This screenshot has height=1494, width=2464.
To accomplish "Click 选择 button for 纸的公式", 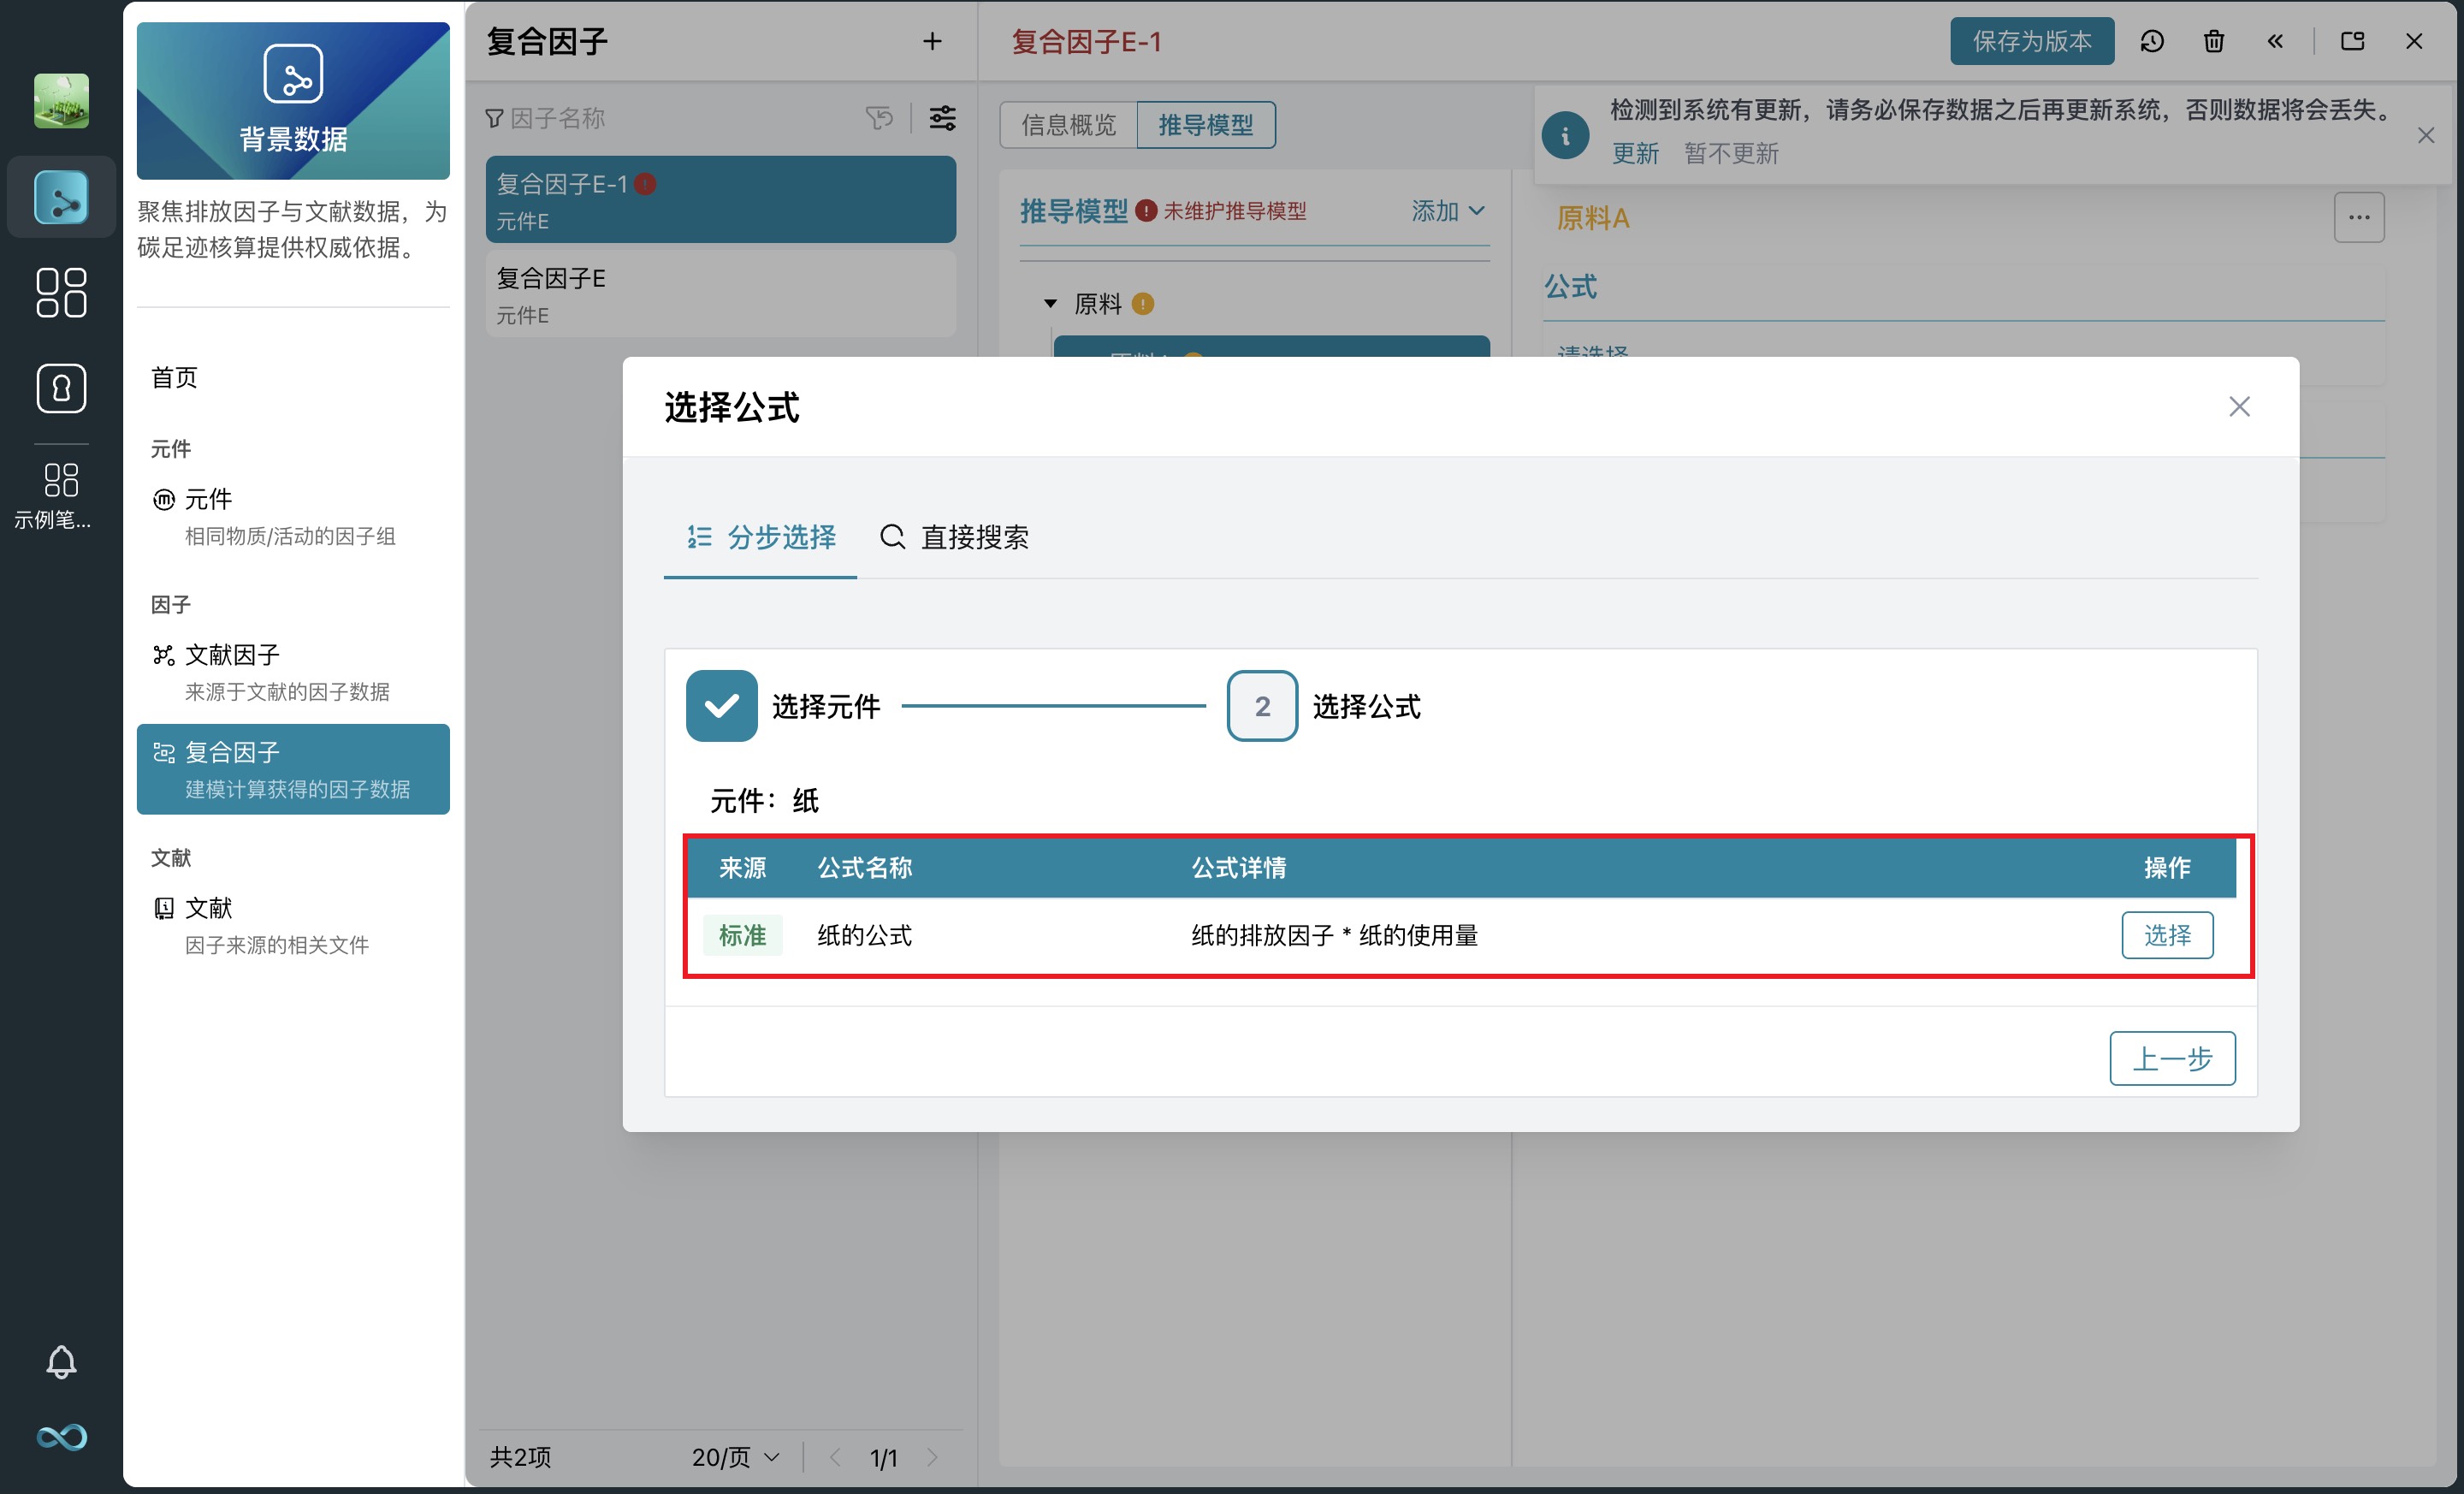I will point(2166,935).
